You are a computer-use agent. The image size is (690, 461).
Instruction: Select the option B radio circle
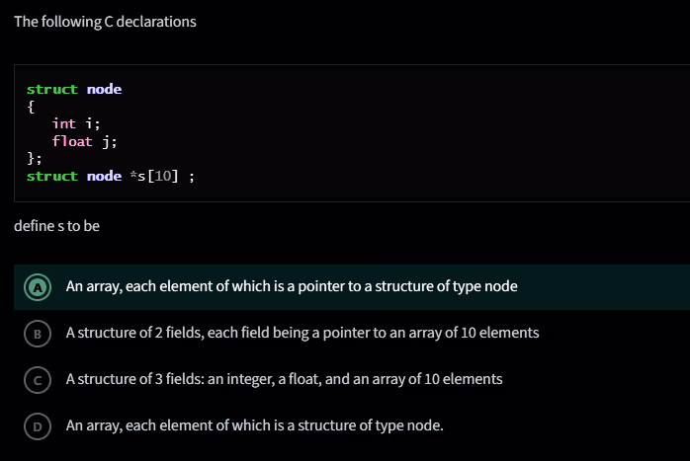39,333
